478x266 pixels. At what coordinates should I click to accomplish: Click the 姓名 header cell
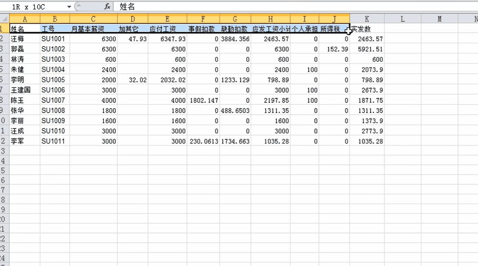click(24, 29)
